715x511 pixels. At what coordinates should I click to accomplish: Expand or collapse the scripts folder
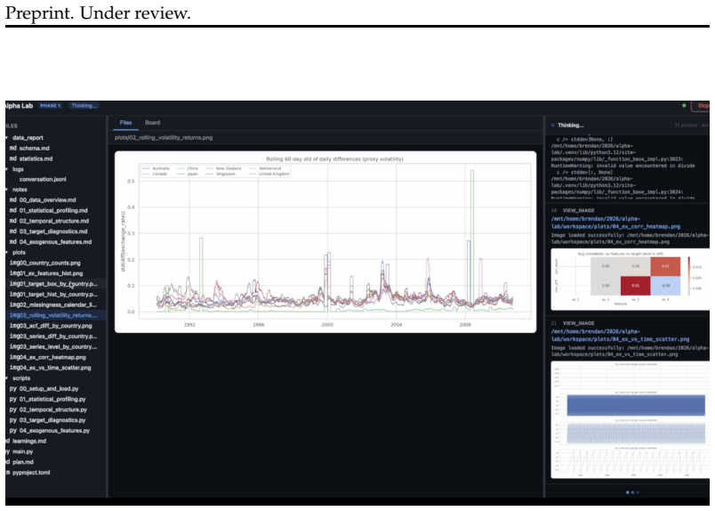pyautogui.click(x=7, y=378)
